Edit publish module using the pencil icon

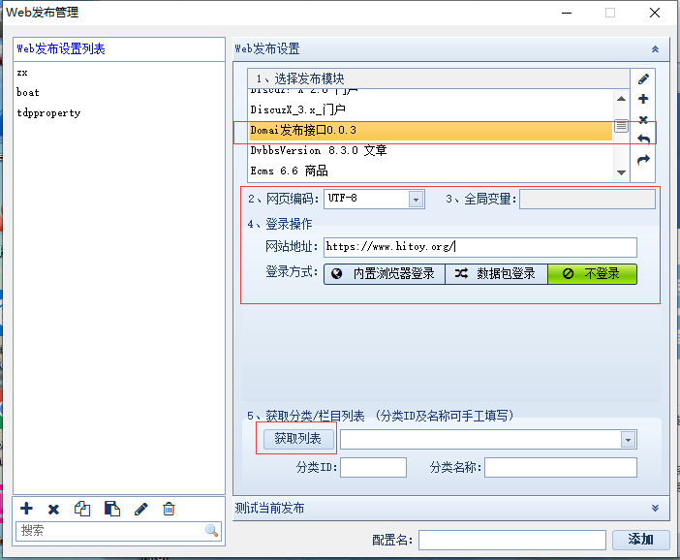pyautogui.click(x=643, y=78)
